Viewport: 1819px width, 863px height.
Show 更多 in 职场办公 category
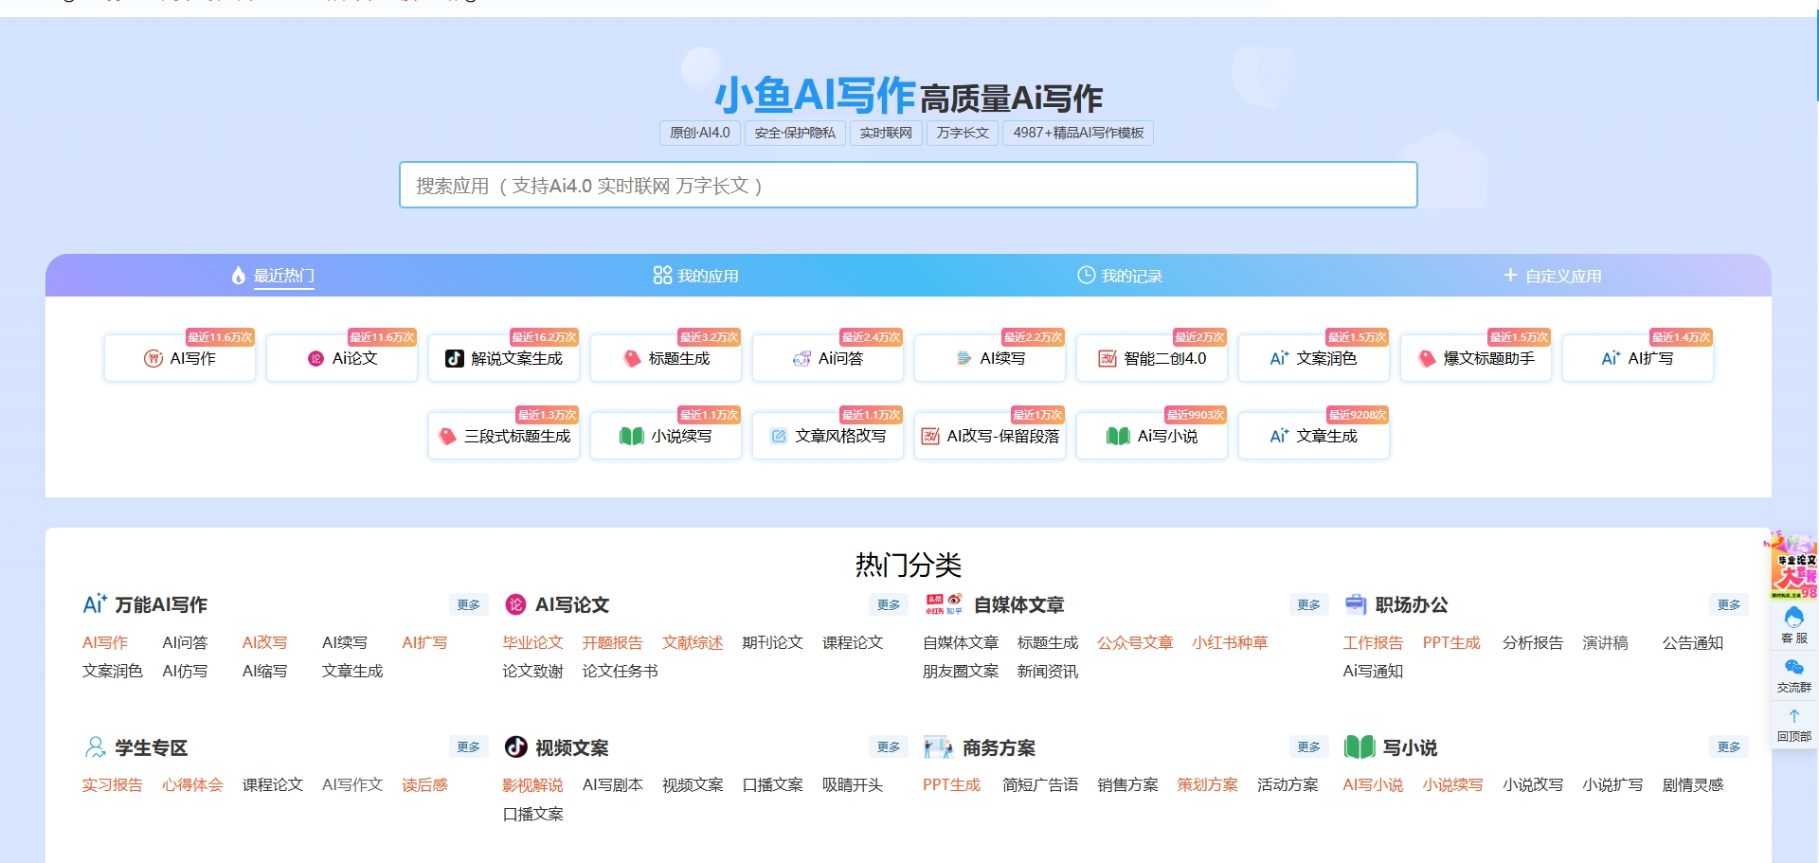click(1728, 605)
